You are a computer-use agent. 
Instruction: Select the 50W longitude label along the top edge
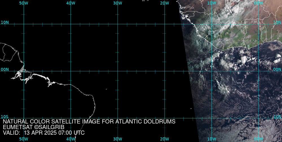(24, 3)
